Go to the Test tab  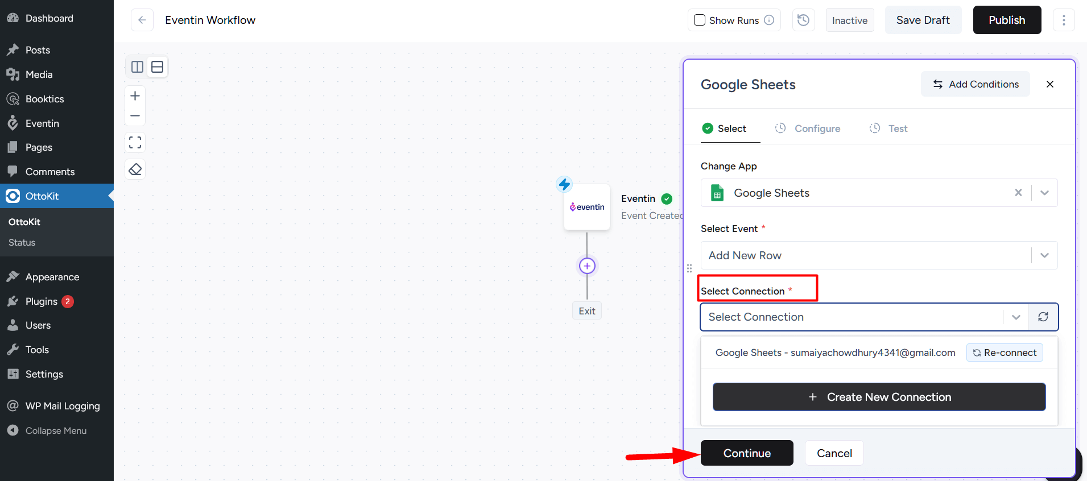(x=888, y=128)
